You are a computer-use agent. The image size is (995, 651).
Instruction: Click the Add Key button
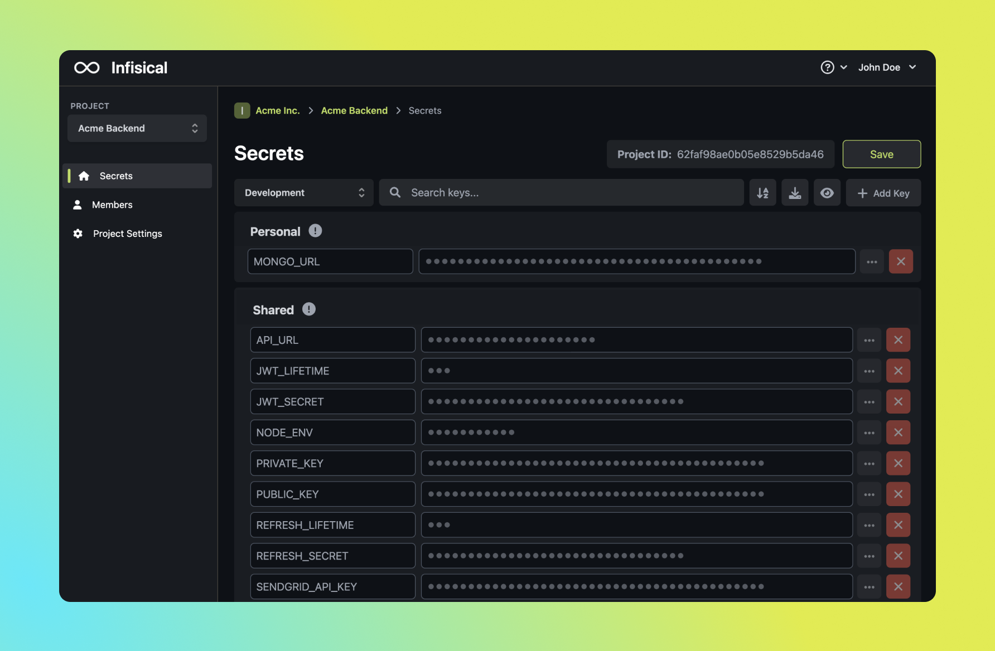click(883, 193)
